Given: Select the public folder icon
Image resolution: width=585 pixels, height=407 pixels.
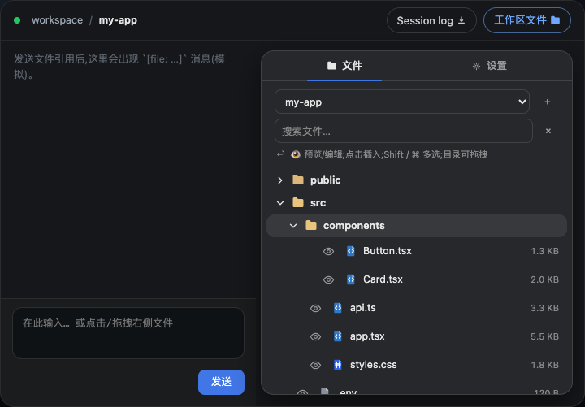Looking at the screenshot, I should (x=298, y=180).
